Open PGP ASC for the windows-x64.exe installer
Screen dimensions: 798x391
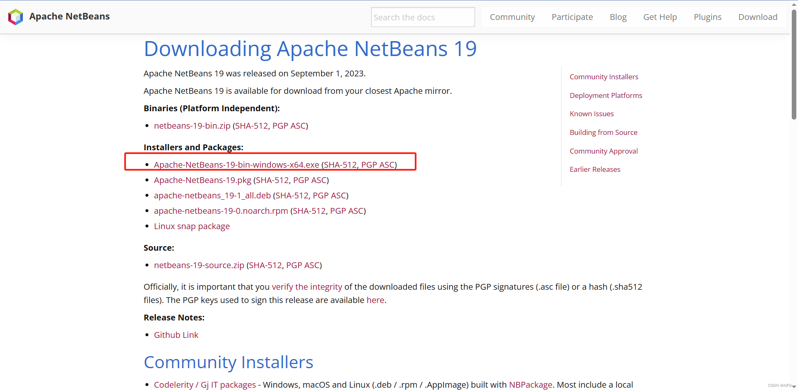pyautogui.click(x=378, y=165)
